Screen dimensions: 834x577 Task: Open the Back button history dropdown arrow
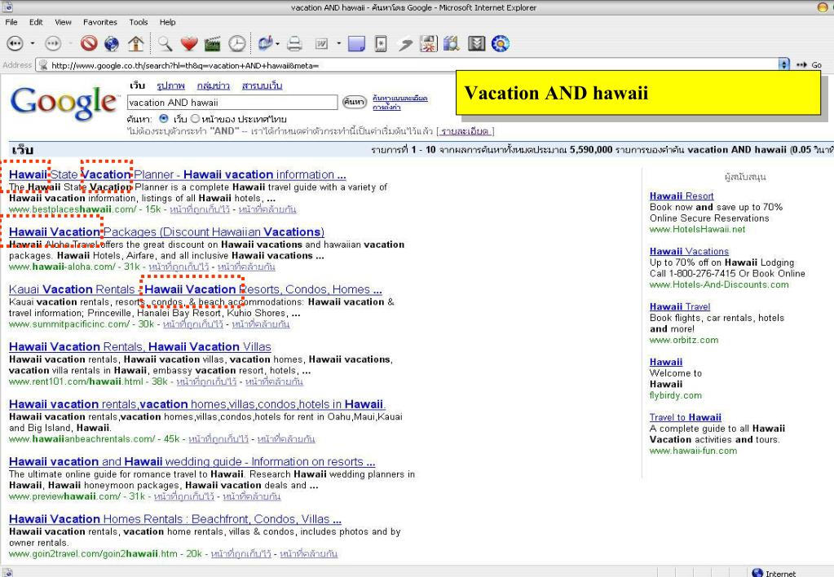[33, 43]
